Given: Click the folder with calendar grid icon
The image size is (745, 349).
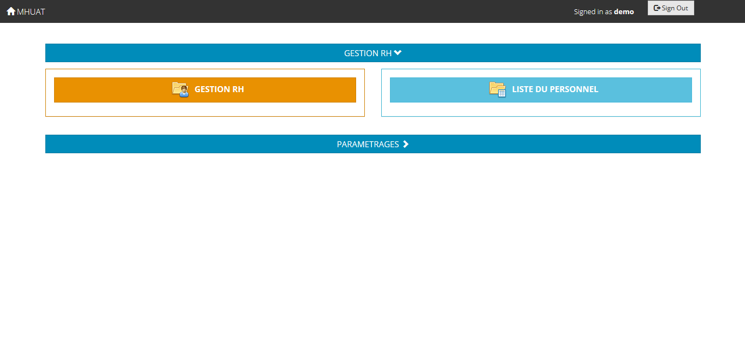Looking at the screenshot, I should (498, 89).
